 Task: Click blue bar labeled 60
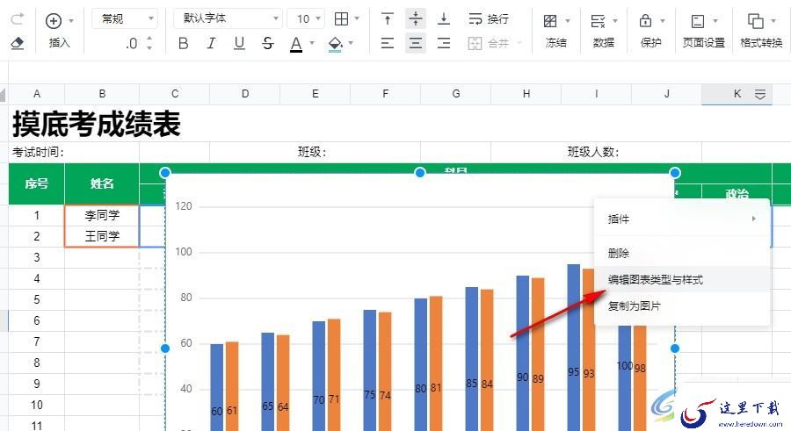(x=217, y=387)
